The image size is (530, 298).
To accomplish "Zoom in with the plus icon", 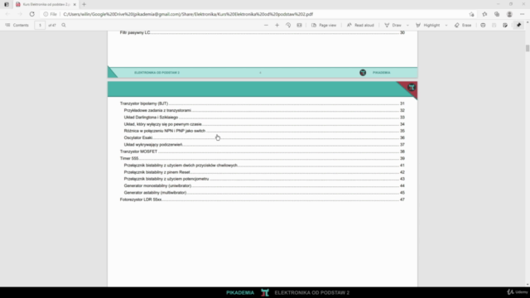I will click(x=277, y=26).
